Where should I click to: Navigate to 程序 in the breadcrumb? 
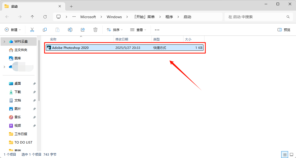tap(169, 17)
